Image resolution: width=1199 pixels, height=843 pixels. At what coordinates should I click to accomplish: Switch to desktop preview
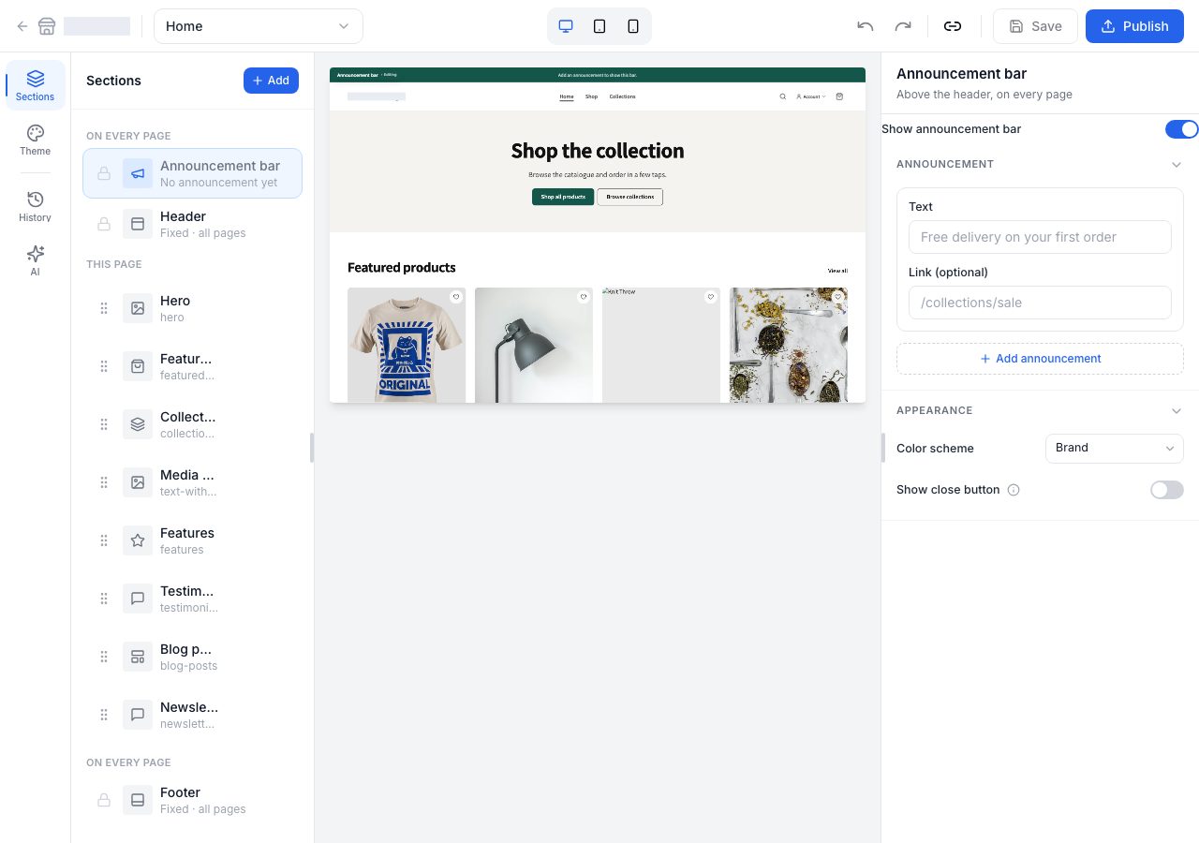(x=566, y=26)
